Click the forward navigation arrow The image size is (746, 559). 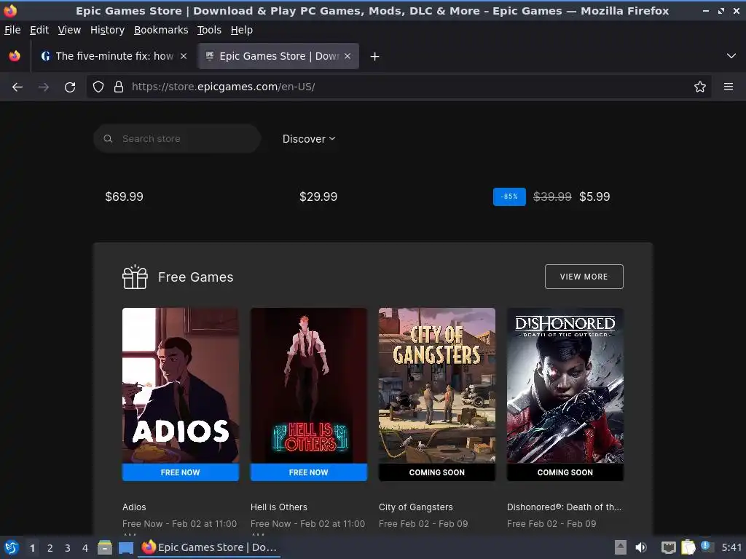(x=44, y=87)
